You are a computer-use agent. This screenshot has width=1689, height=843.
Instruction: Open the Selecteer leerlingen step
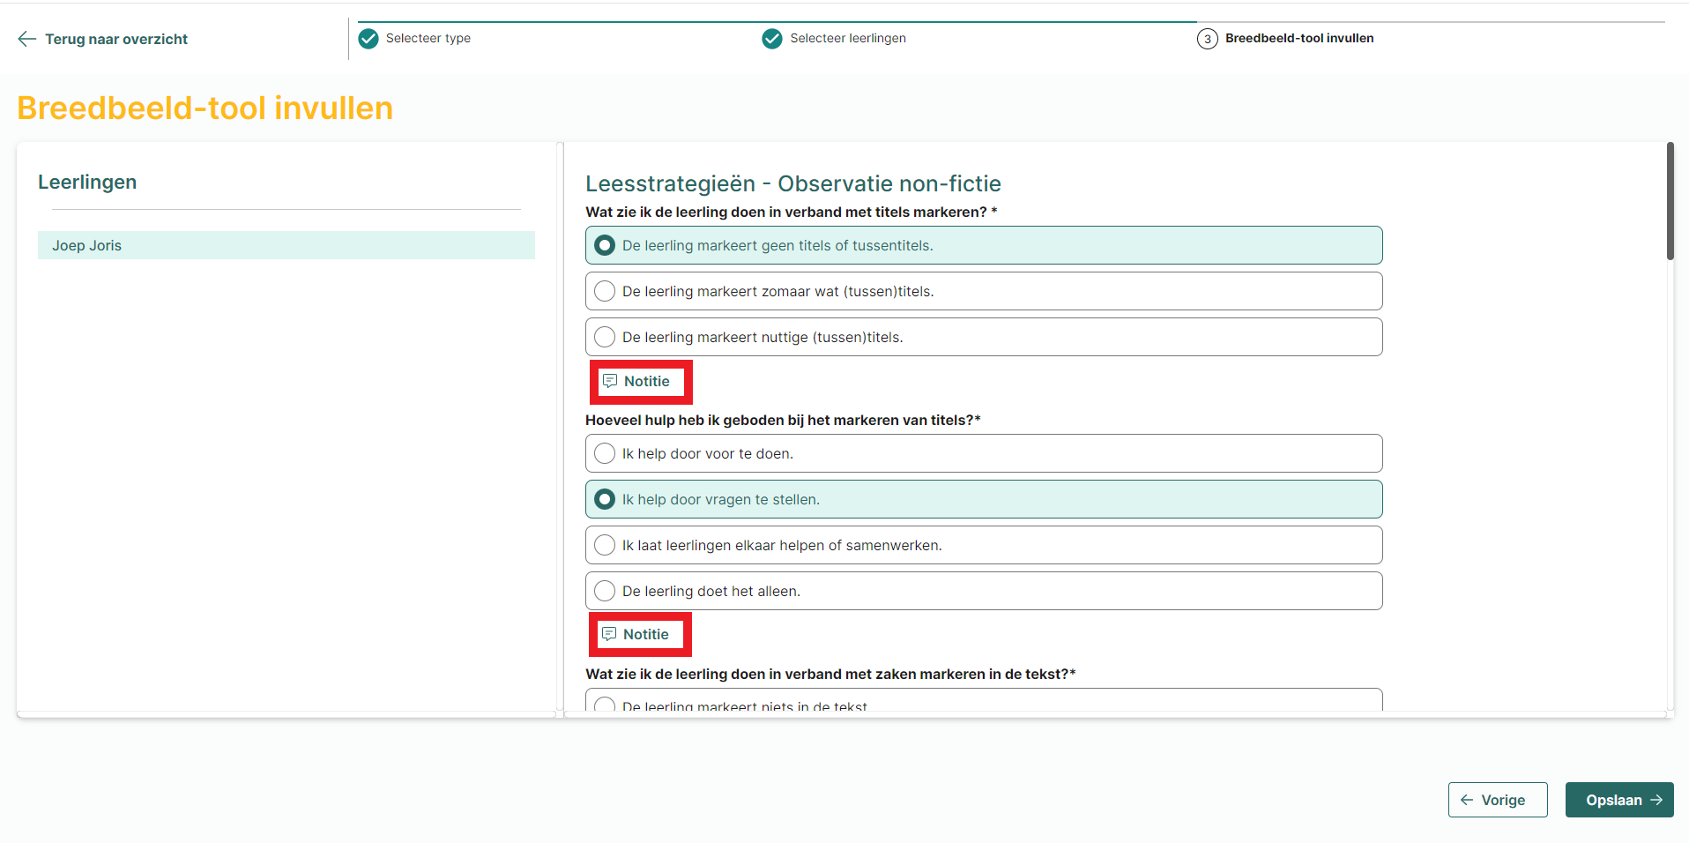coord(846,38)
